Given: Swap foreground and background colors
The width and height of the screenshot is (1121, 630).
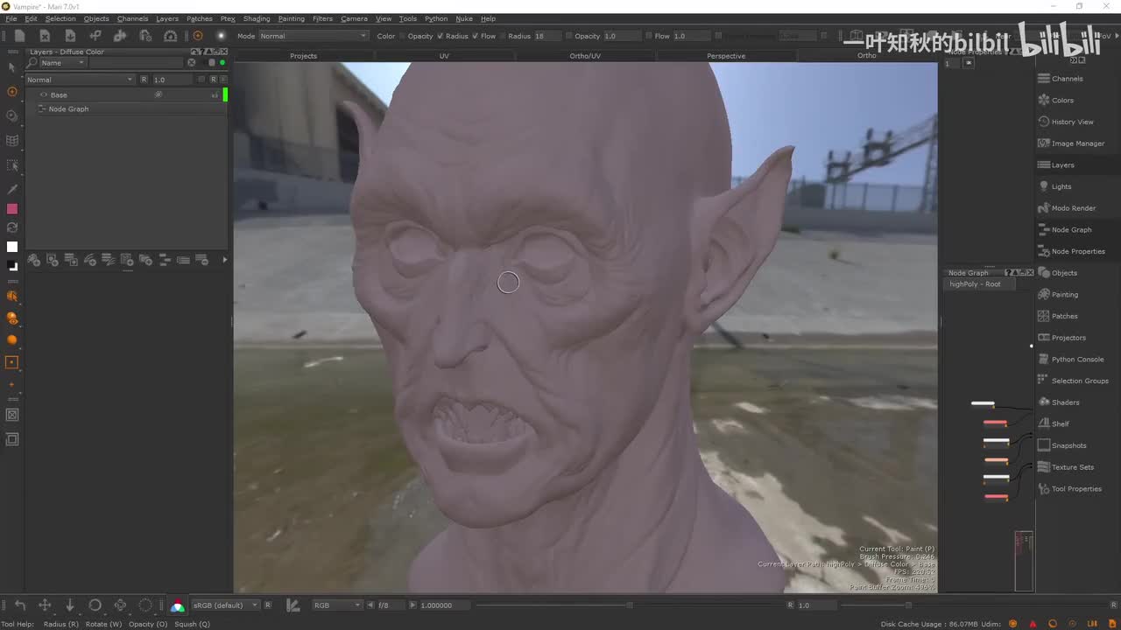Looking at the screenshot, I should pos(12,227).
